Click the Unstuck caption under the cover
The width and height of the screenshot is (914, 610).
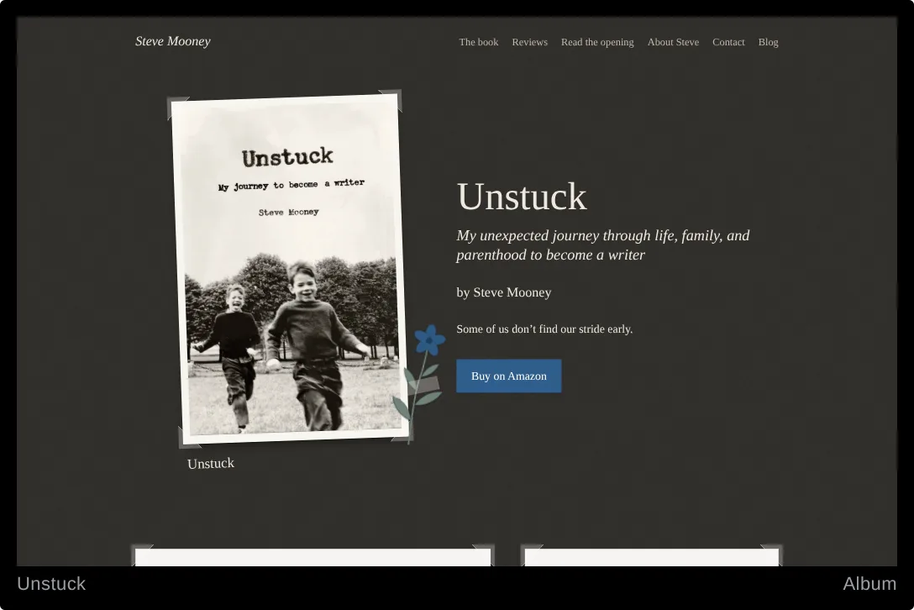(x=211, y=464)
